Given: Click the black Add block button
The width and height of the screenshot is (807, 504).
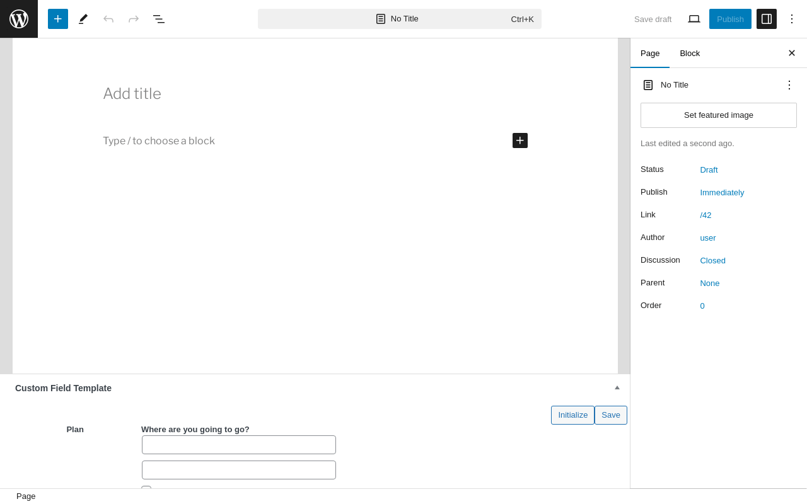Looking at the screenshot, I should (x=520, y=140).
